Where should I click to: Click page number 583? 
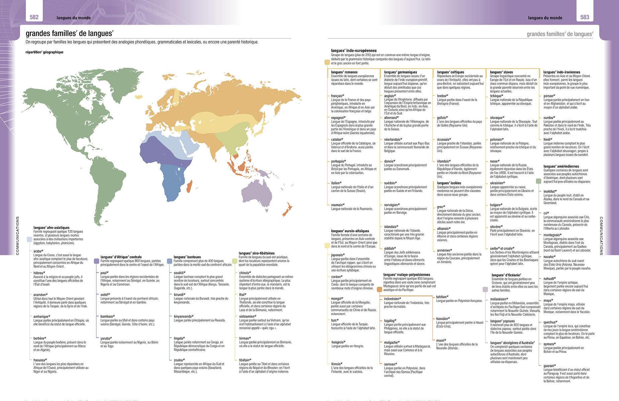pos(585,17)
